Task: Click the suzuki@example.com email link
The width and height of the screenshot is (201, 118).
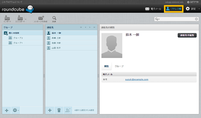Action: (136, 79)
